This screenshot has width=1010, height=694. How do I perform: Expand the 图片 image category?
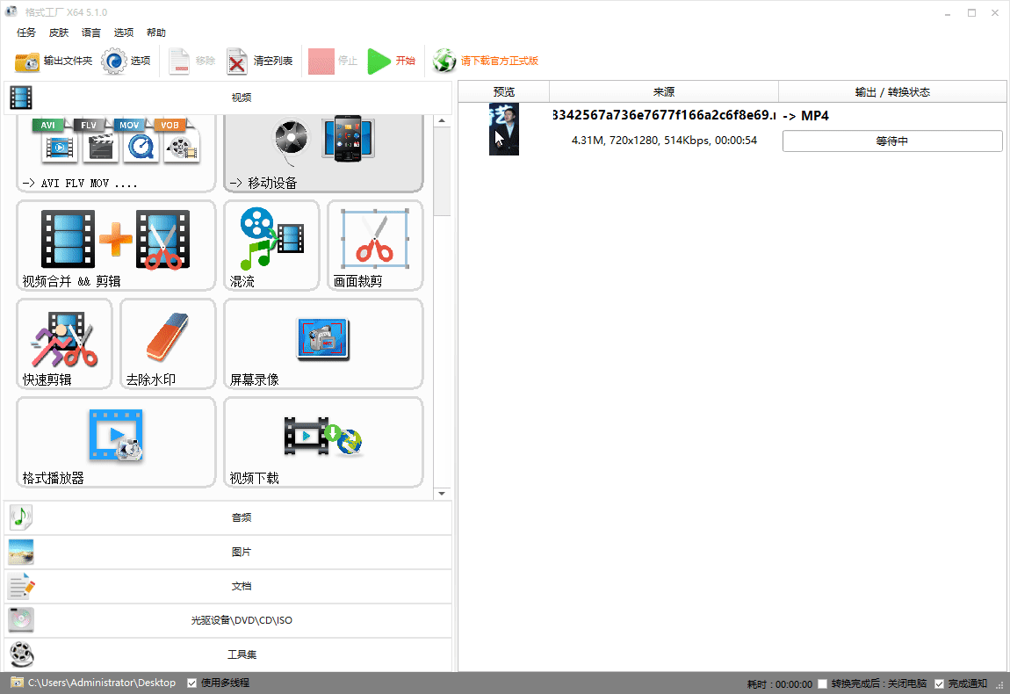[228, 552]
